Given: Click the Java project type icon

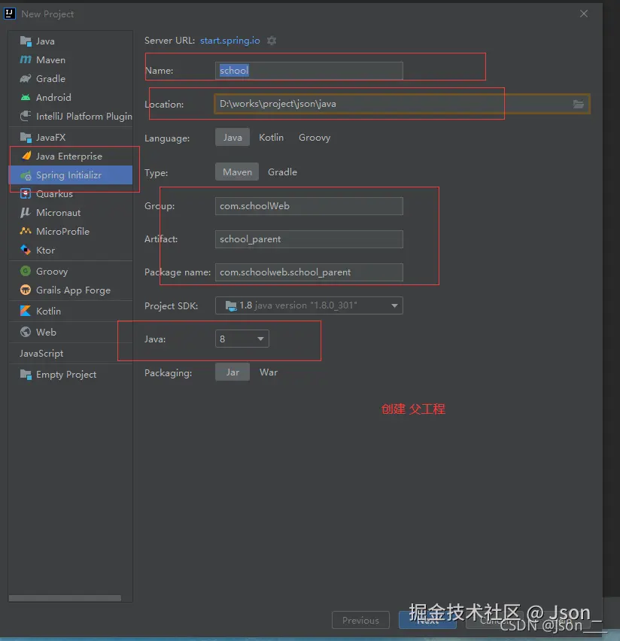Looking at the screenshot, I should (26, 41).
